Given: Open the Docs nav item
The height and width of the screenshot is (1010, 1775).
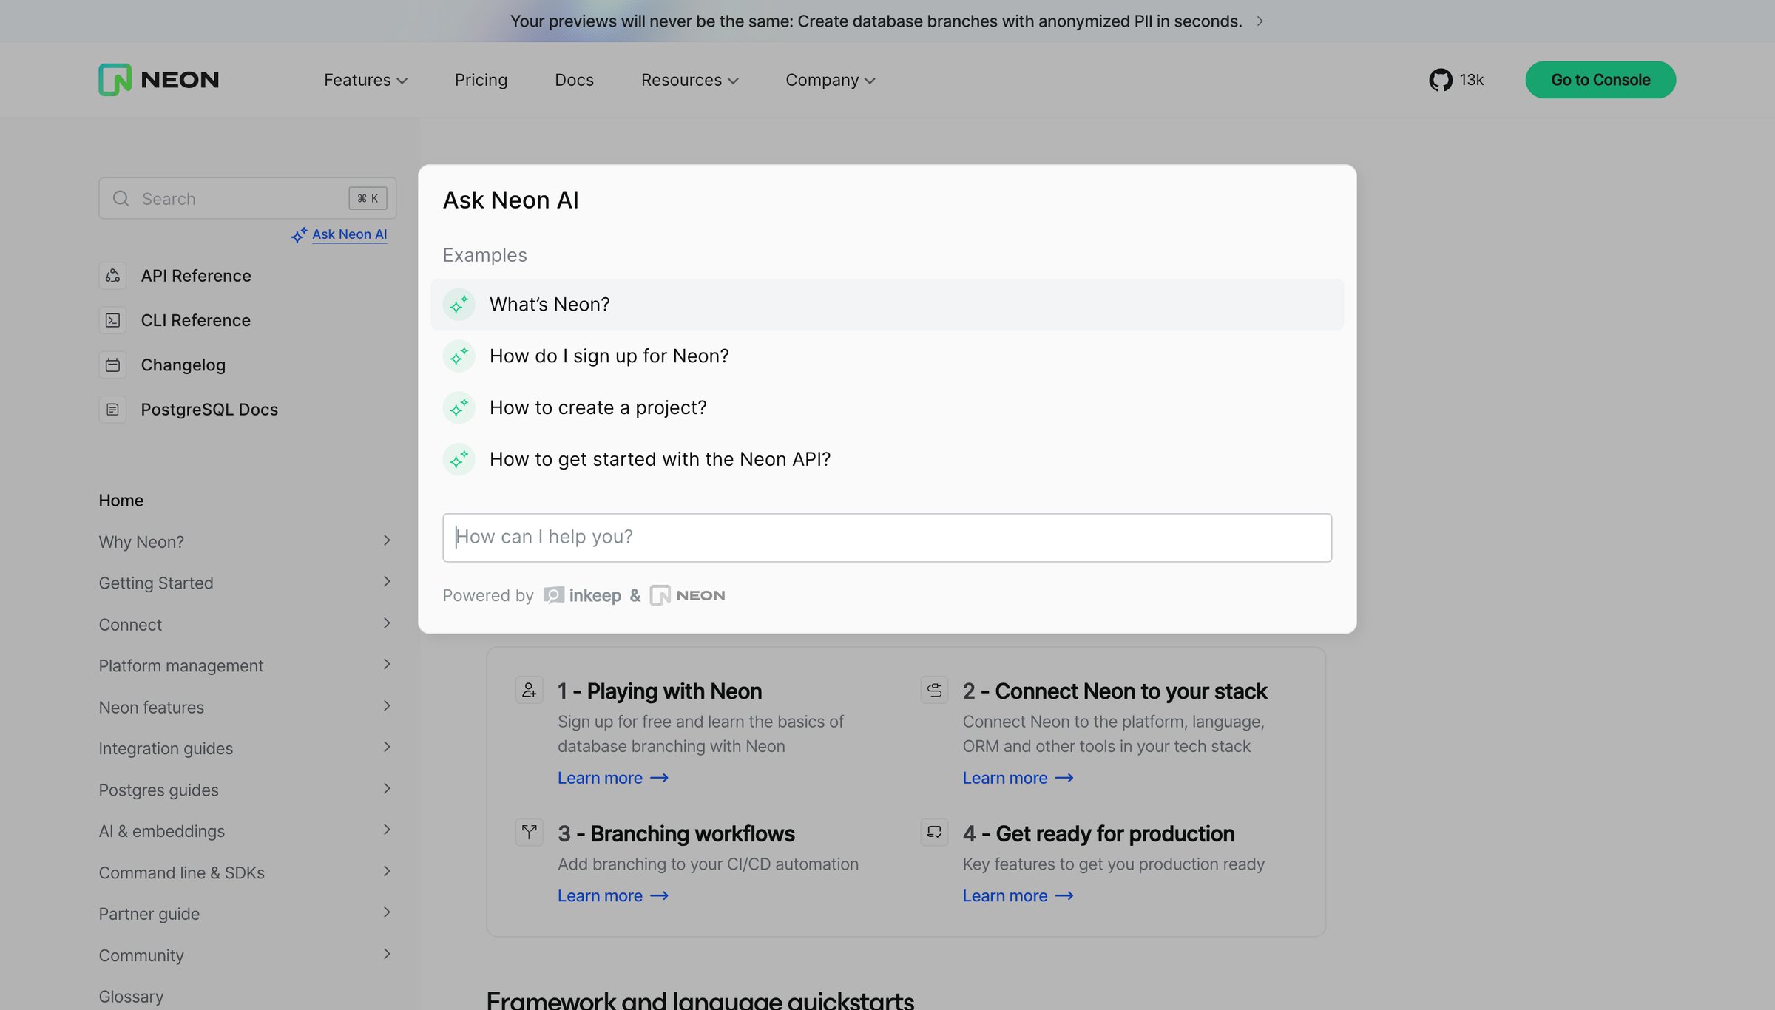Looking at the screenshot, I should [574, 80].
